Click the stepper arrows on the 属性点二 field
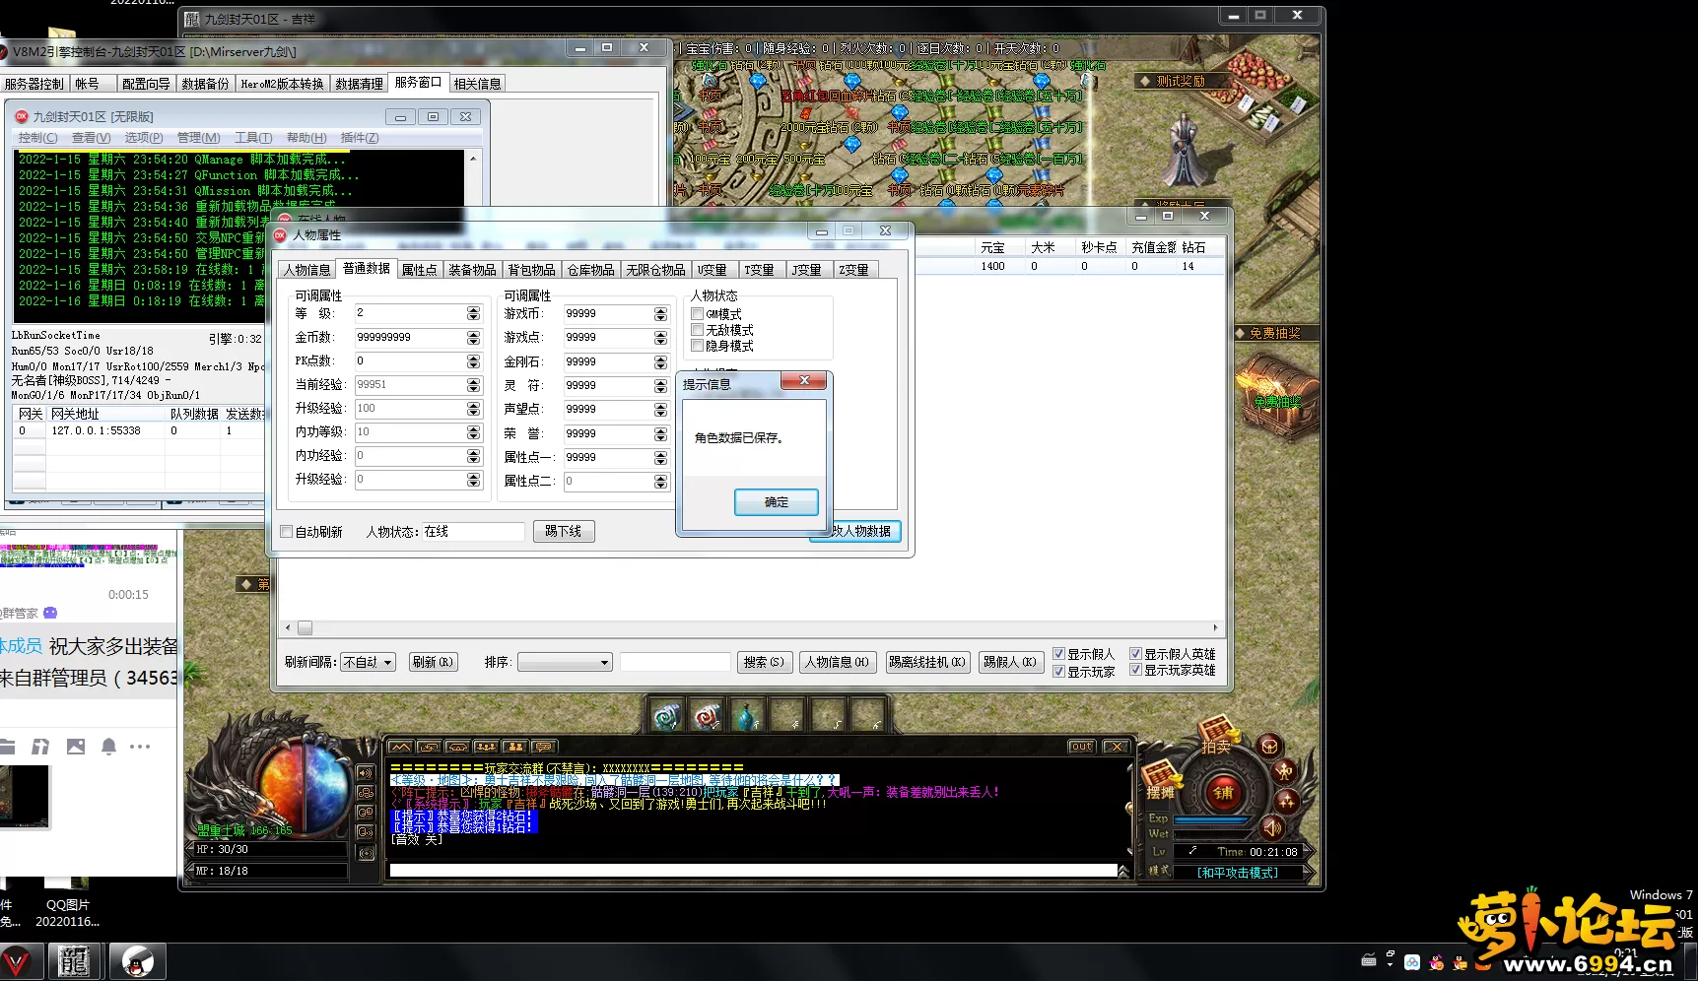1698x981 pixels. coord(660,481)
